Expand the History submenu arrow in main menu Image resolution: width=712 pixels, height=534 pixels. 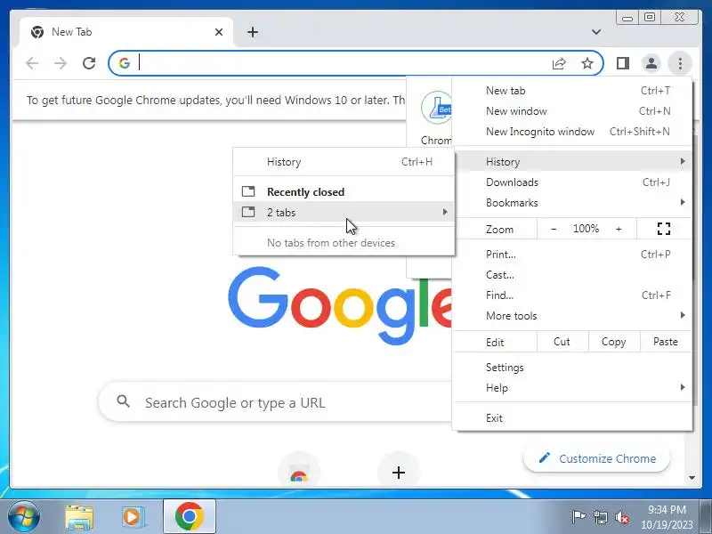(682, 161)
